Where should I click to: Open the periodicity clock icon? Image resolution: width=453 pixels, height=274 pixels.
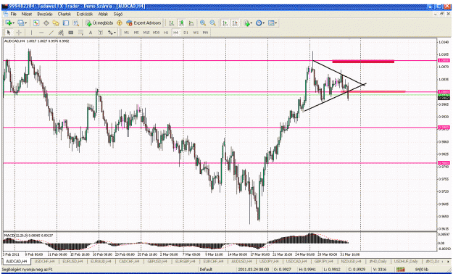pos(259,23)
